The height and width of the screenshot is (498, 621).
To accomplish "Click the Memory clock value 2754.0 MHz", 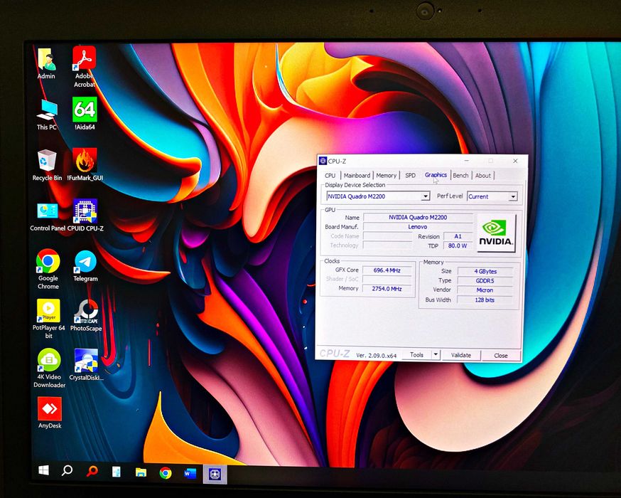I will pyautogui.click(x=387, y=289).
